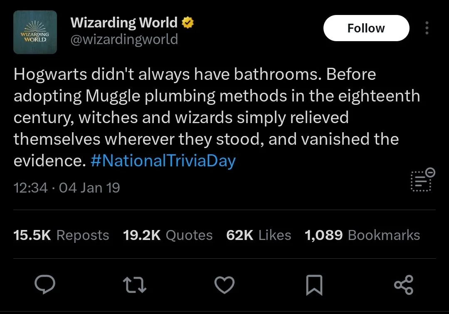449x314 pixels.
Task: Open the Wizarding World profile picture
Action: pyautogui.click(x=35, y=32)
